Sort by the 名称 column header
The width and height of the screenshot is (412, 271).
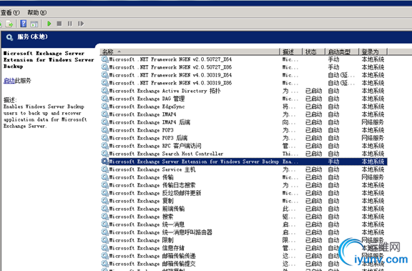190,51
